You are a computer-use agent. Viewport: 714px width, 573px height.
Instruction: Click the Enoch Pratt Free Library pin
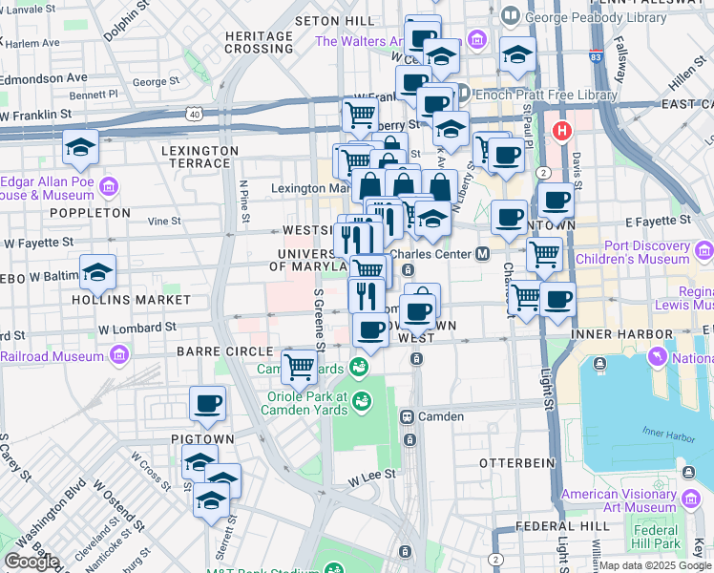462,93
